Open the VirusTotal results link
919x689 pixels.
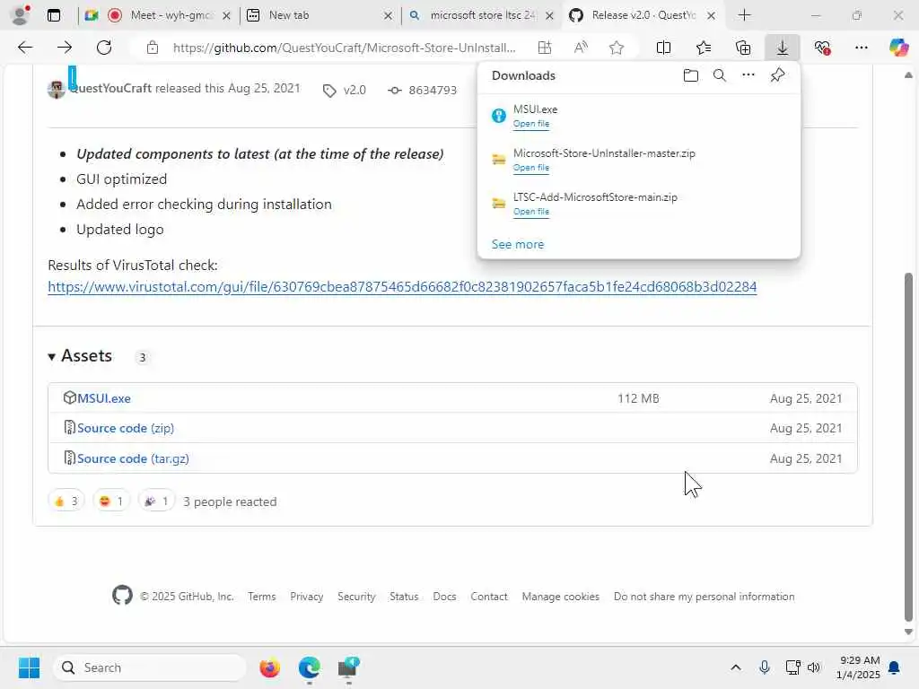[402, 286]
